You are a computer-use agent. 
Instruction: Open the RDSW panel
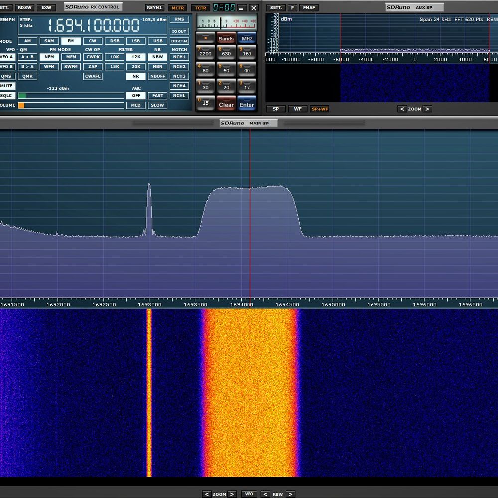[x=25, y=7]
